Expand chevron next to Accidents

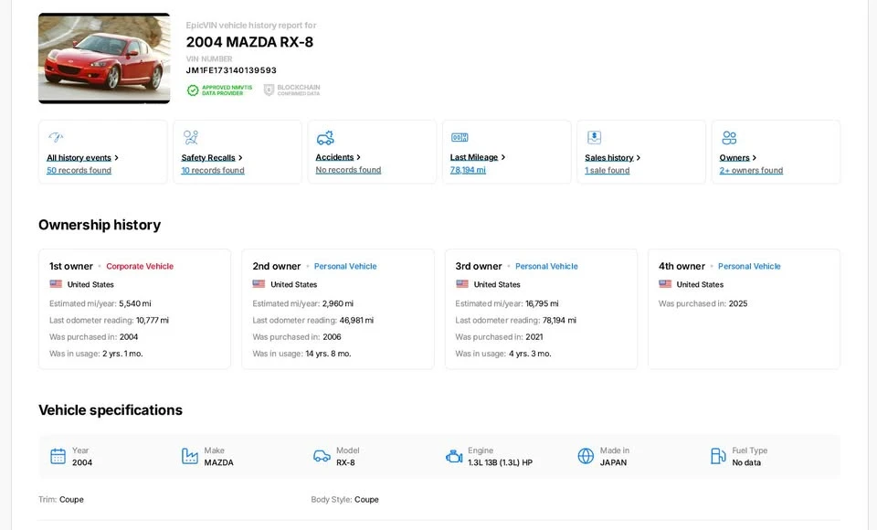(358, 157)
